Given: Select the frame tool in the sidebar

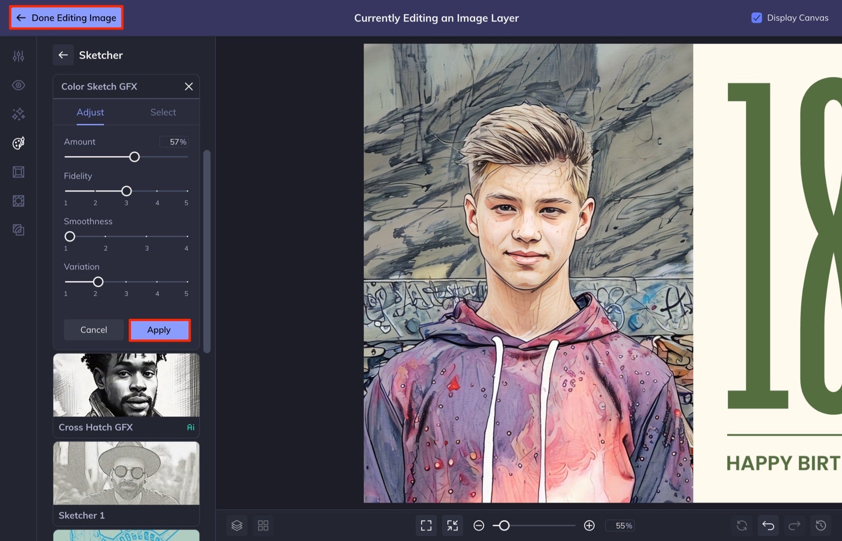Looking at the screenshot, I should pyautogui.click(x=18, y=172).
